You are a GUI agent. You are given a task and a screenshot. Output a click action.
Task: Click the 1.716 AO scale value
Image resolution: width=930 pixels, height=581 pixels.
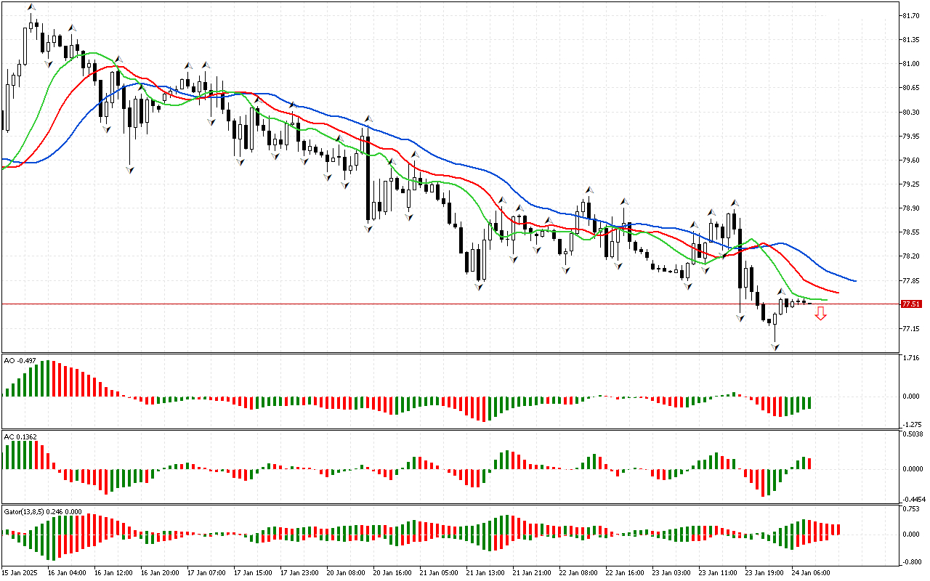point(911,359)
